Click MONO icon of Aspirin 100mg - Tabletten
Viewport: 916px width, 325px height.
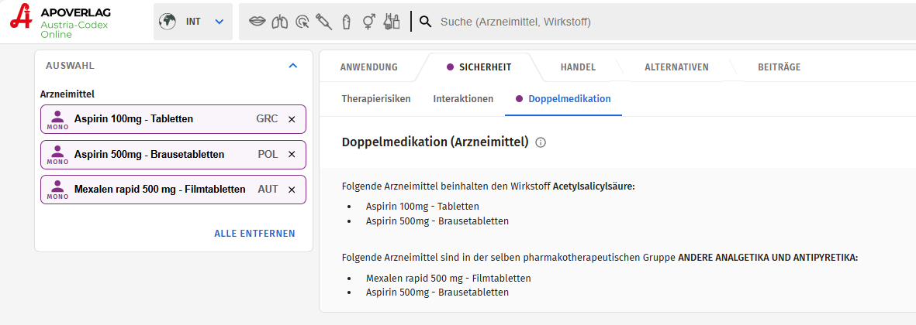coord(57,119)
